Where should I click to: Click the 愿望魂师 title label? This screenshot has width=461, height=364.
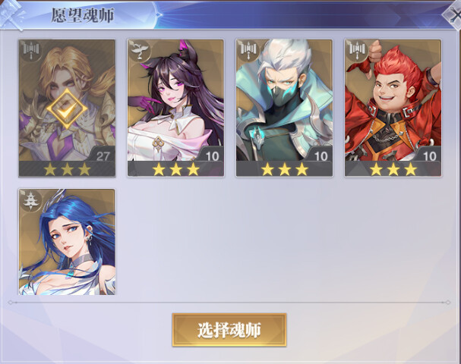(83, 15)
